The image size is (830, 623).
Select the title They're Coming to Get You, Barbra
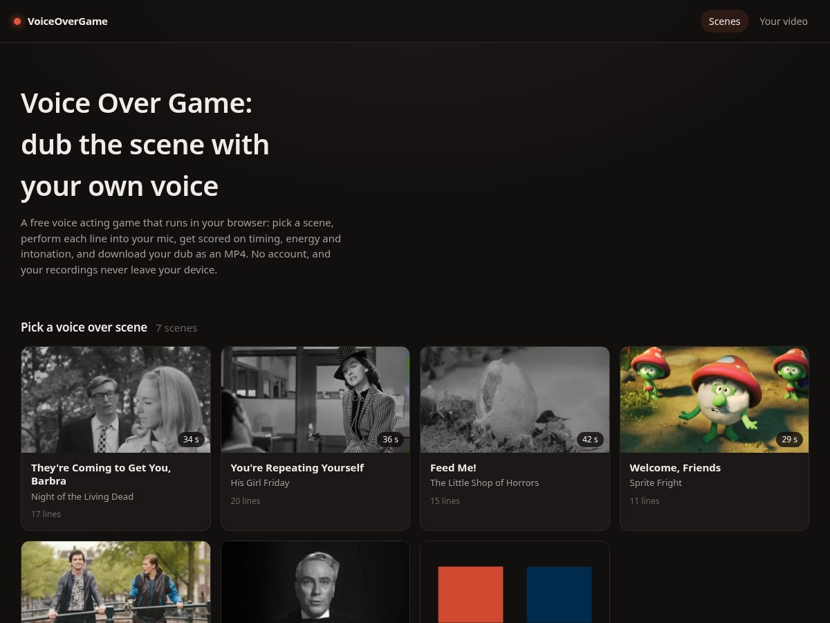pyautogui.click(x=101, y=474)
